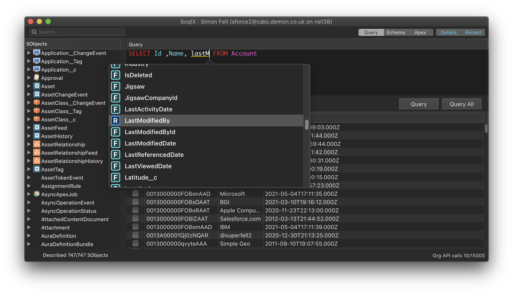Viewport: 513px width, 294px height.
Task: Click the field icon next to Jigsaw
Action: (116, 87)
